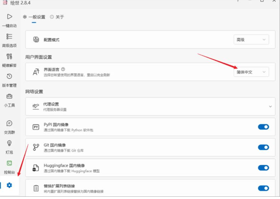The height and width of the screenshot is (199, 280).
Task: Disable the PyPI 国内镜像 toggle
Action: pyautogui.click(x=263, y=127)
